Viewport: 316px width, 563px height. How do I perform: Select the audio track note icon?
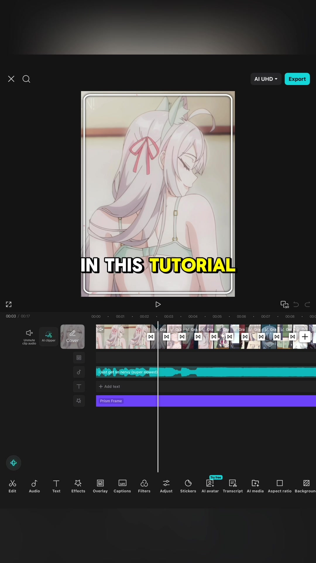pyautogui.click(x=79, y=372)
